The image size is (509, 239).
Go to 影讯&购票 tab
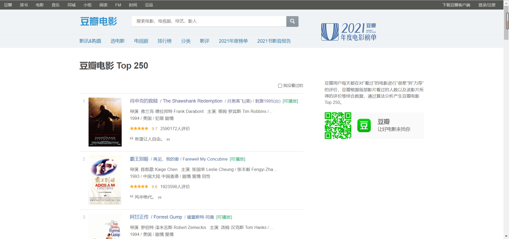[x=90, y=41]
